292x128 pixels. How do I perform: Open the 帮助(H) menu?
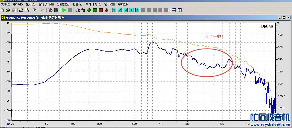123,4
